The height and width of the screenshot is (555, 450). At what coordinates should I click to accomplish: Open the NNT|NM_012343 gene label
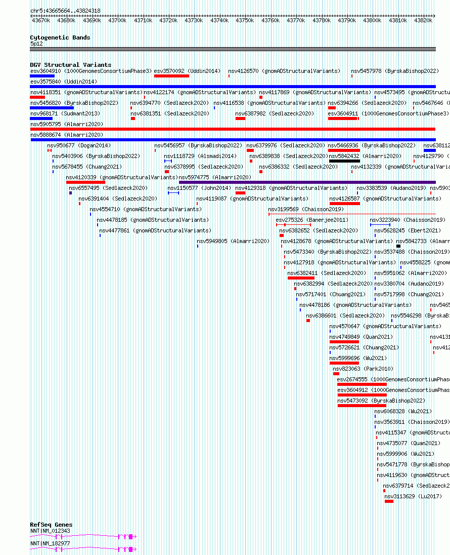click(x=50, y=530)
